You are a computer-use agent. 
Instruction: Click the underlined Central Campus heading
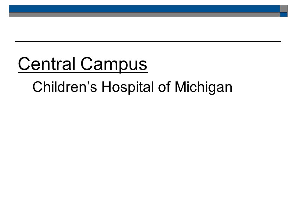pos(83,64)
